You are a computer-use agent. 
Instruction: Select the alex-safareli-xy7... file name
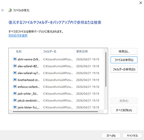point(29,73)
